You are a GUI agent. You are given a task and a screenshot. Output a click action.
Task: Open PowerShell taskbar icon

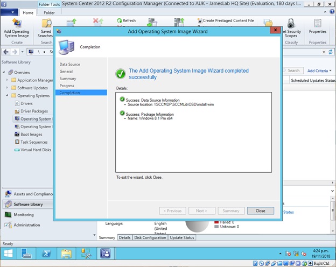[x=46, y=254]
